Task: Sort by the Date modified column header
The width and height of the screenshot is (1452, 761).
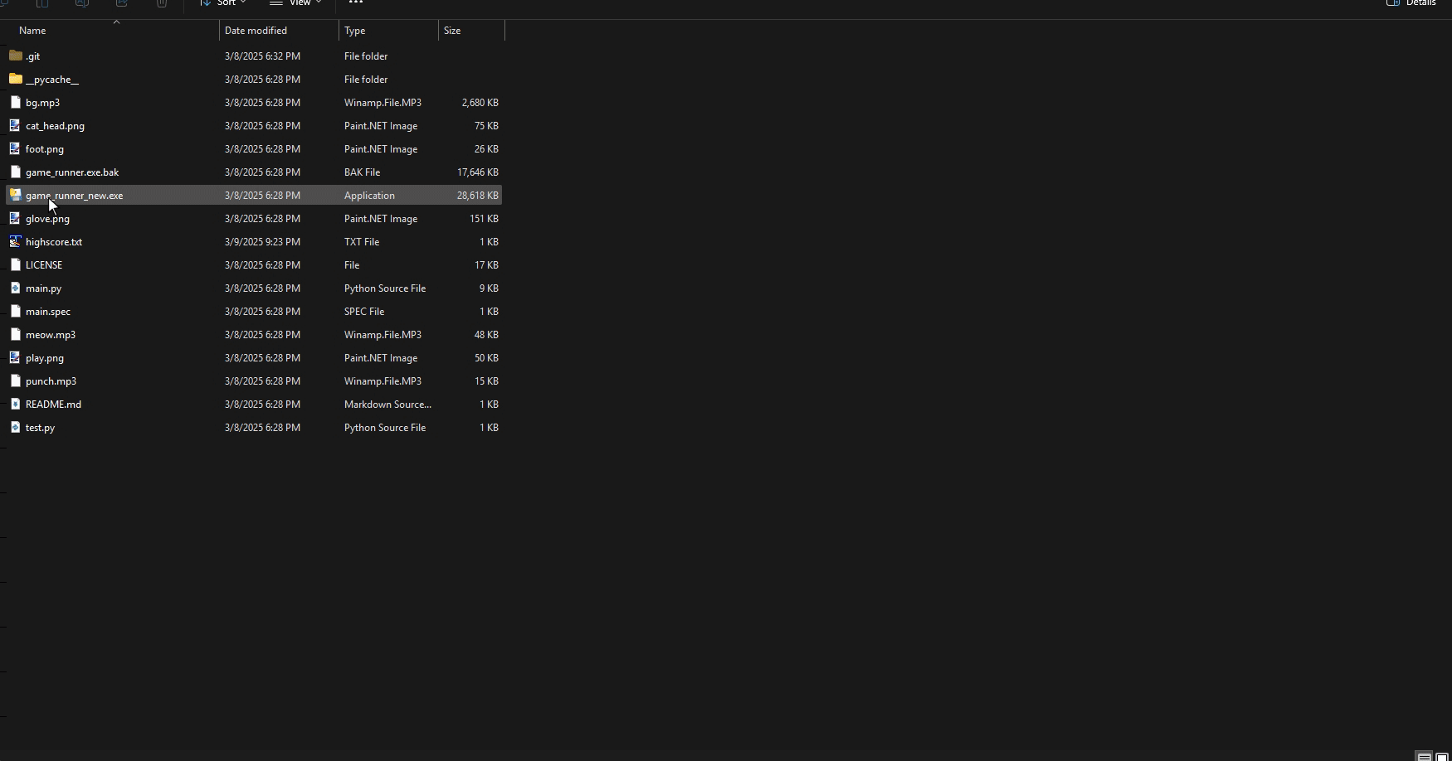Action: 256,31
